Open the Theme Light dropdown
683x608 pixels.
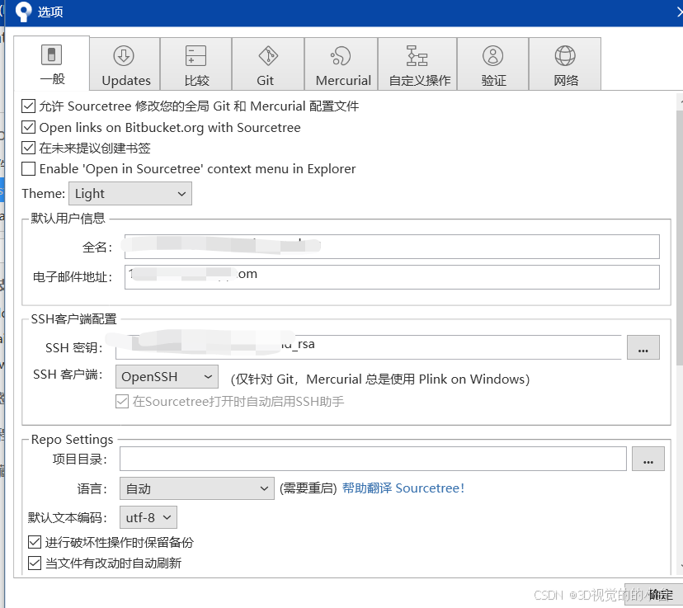click(x=130, y=194)
